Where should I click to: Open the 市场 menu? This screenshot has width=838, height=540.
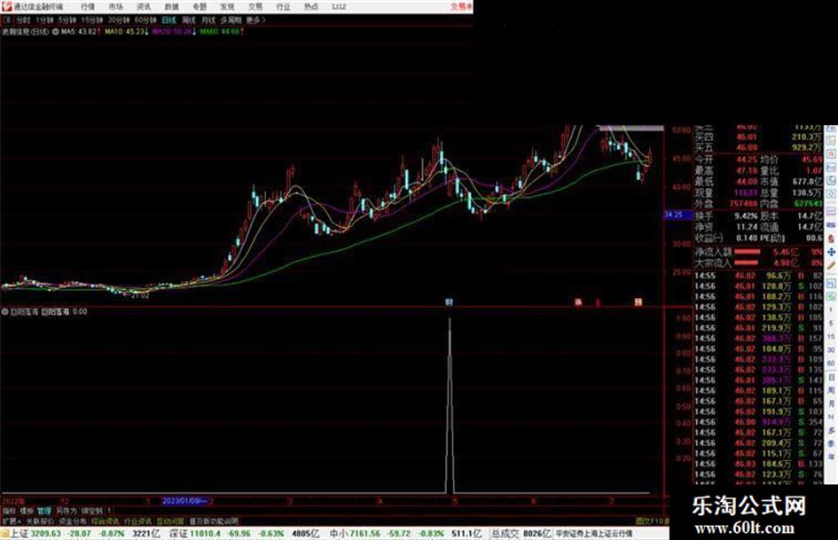(x=115, y=7)
